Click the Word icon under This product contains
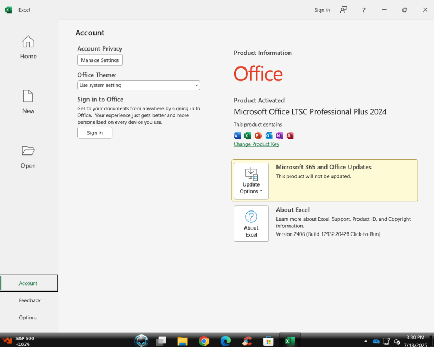 pyautogui.click(x=237, y=135)
